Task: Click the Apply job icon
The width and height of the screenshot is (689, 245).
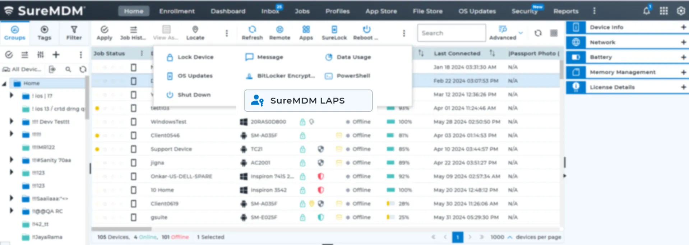Action: tap(104, 33)
